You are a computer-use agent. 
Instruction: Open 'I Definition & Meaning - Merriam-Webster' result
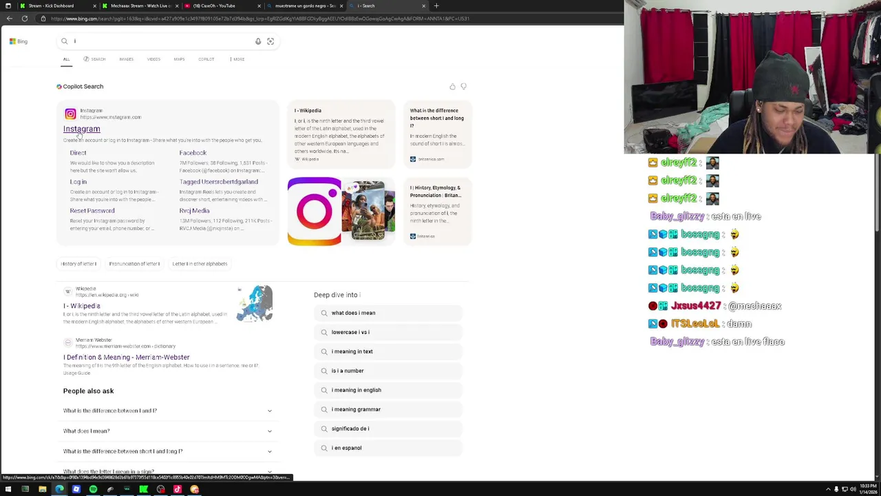(x=126, y=358)
